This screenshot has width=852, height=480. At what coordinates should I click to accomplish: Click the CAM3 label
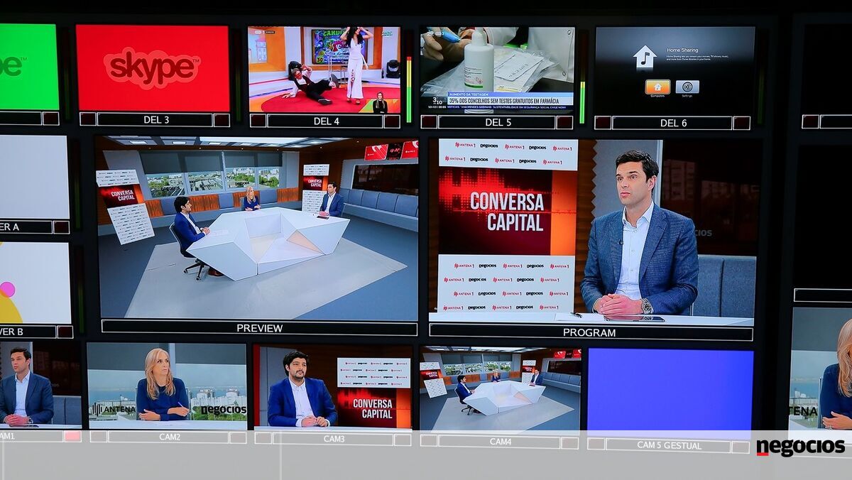334,439
